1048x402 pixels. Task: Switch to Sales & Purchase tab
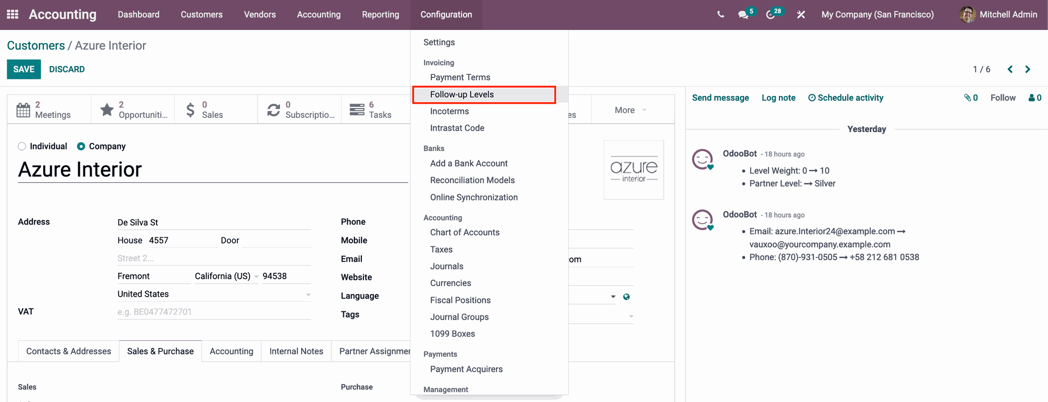click(x=160, y=351)
